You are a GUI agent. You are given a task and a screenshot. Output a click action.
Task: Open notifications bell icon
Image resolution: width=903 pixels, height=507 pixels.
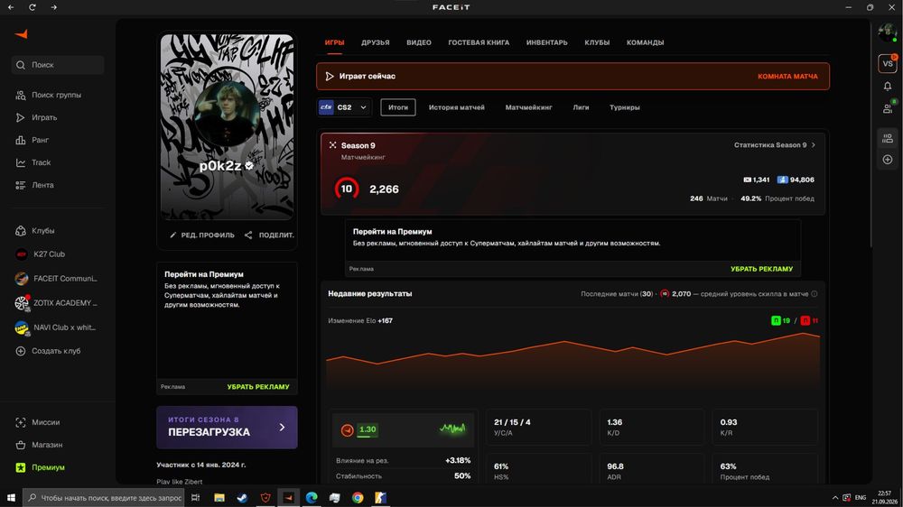(888, 87)
